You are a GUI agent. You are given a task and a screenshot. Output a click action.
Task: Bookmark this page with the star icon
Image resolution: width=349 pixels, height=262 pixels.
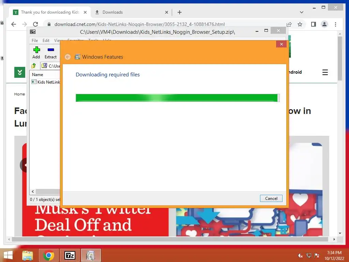300,24
